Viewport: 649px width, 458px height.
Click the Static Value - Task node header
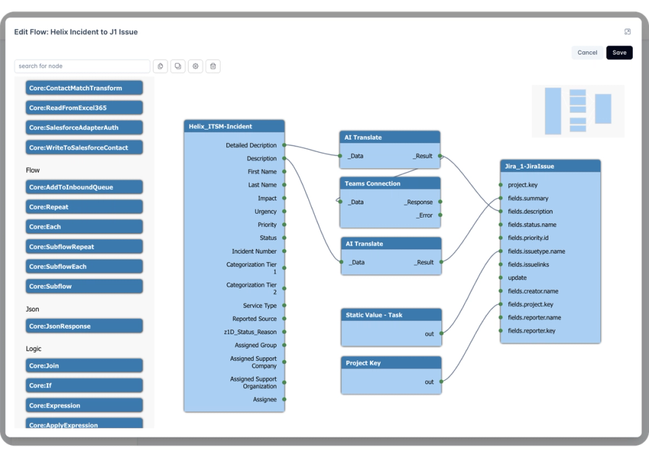391,315
